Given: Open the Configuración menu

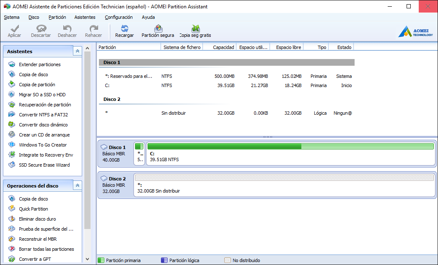Looking at the screenshot, I should tap(119, 17).
